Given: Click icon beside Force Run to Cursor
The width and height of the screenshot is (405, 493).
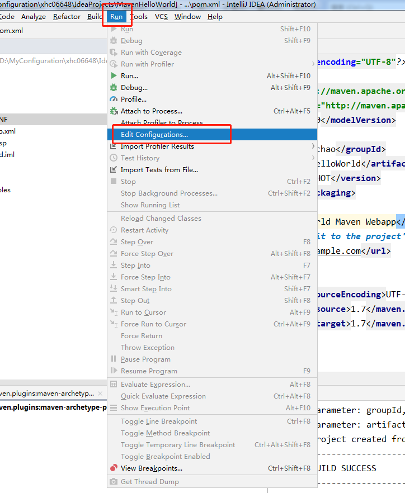Looking at the screenshot, I should (x=114, y=324).
